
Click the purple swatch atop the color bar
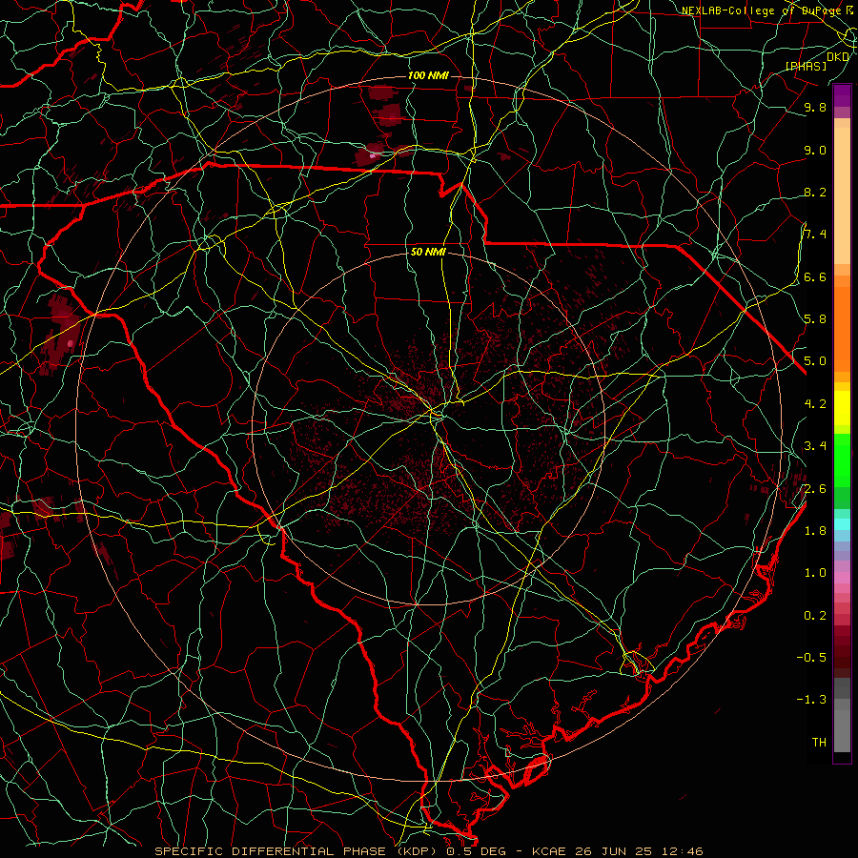(x=842, y=95)
